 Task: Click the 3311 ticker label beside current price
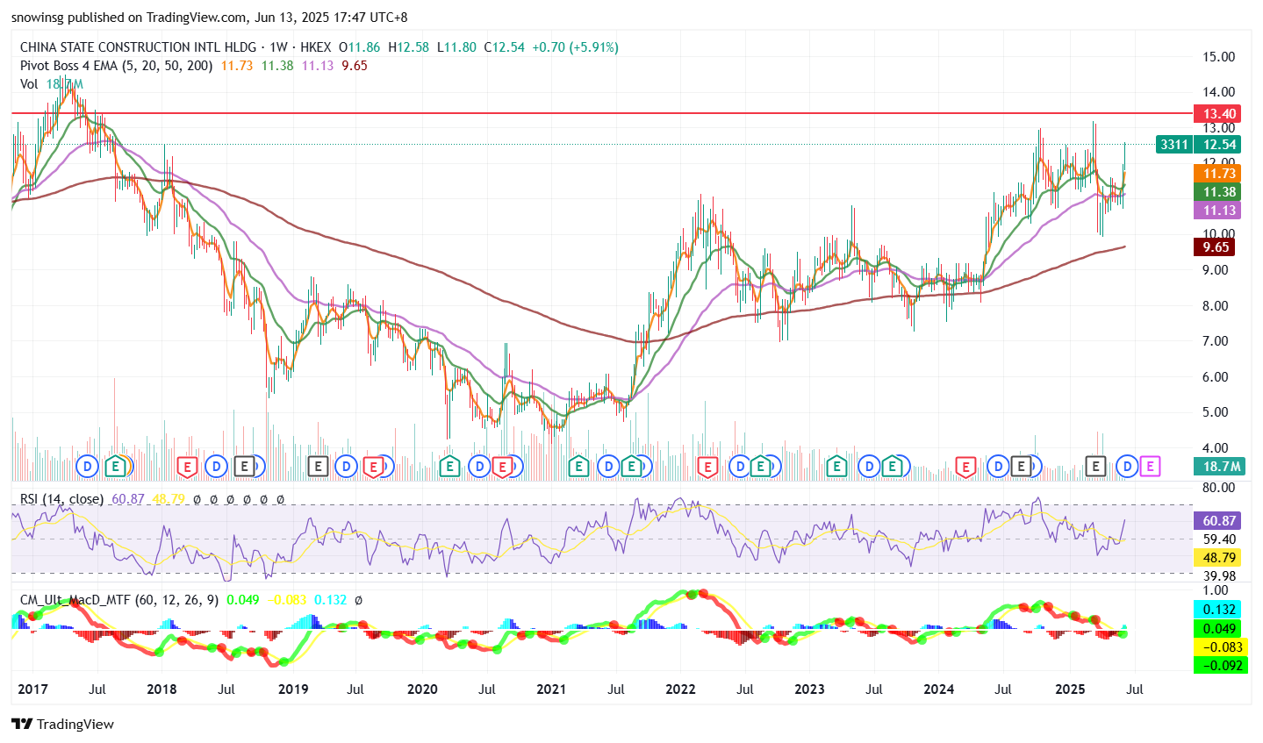1173,145
